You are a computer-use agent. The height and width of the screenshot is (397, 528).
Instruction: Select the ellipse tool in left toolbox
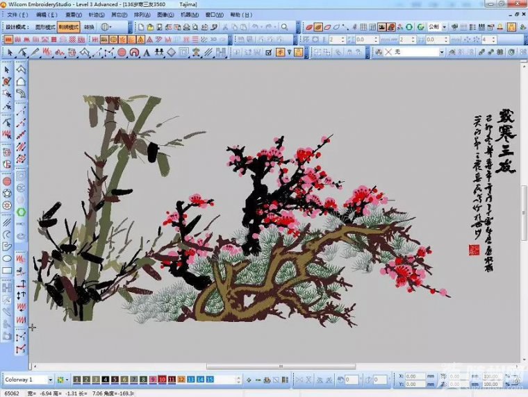[7, 258]
